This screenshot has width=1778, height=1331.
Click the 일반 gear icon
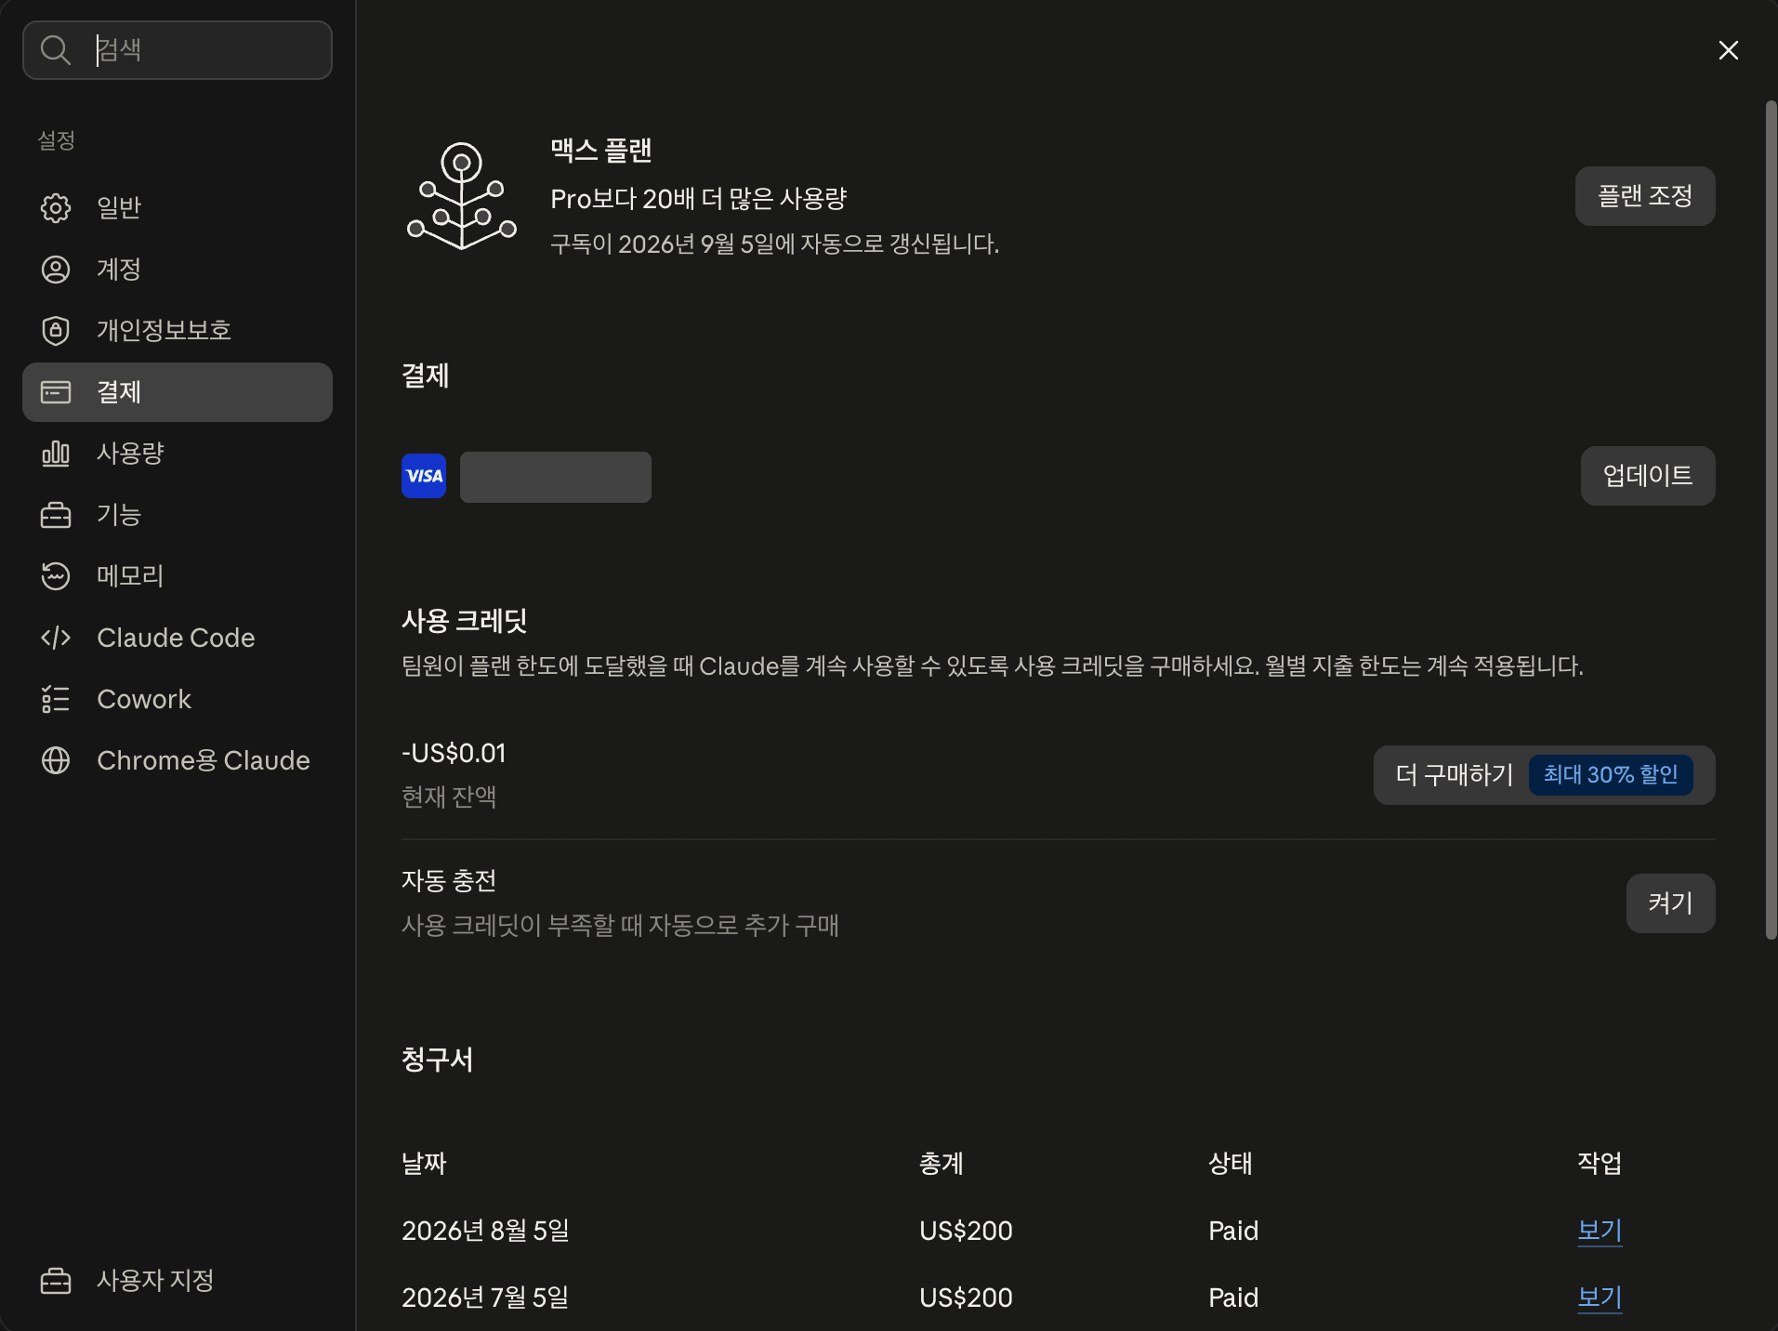[56, 207]
